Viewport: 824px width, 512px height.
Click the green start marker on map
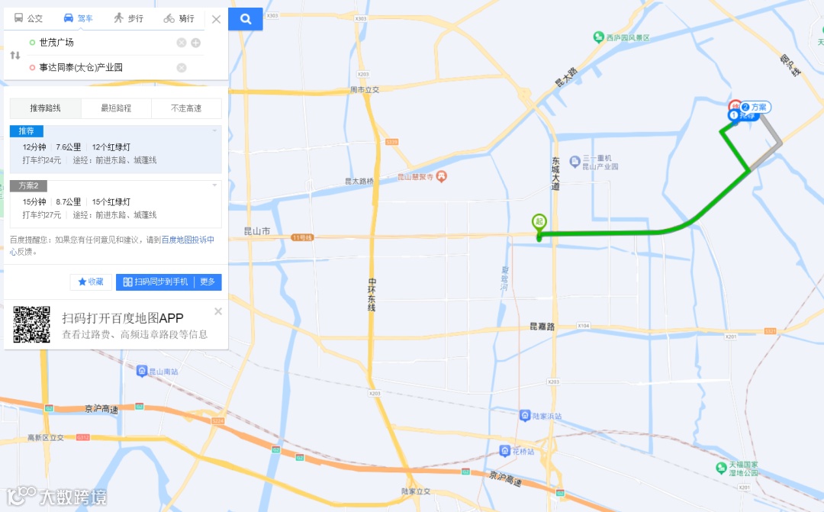click(x=539, y=224)
